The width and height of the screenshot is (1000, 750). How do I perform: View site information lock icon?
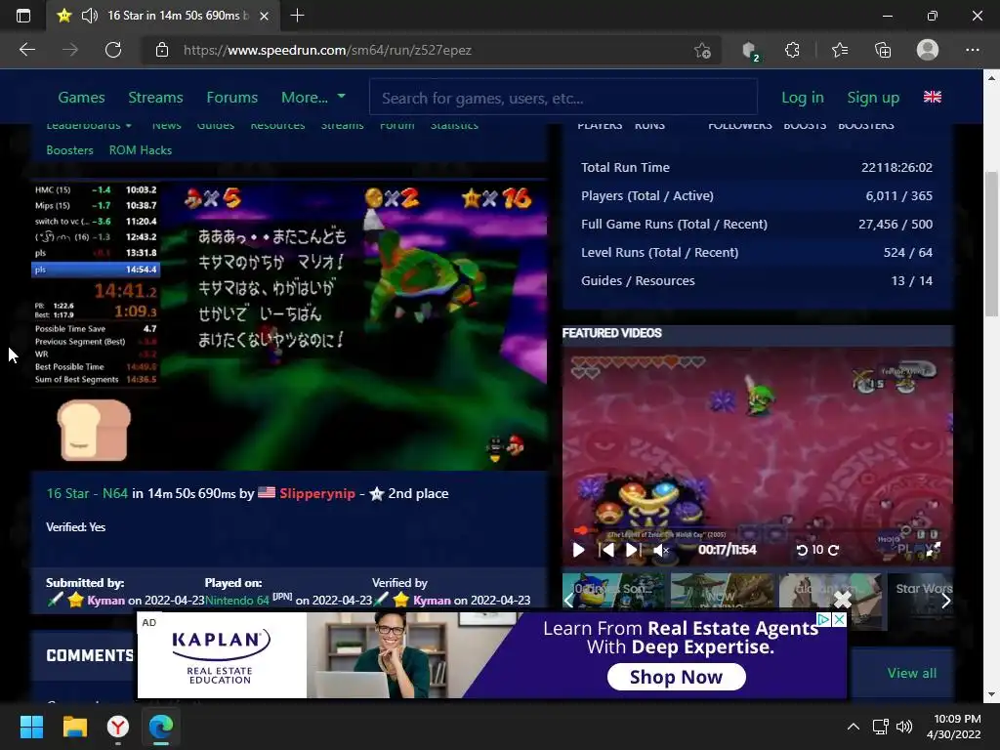(x=162, y=50)
